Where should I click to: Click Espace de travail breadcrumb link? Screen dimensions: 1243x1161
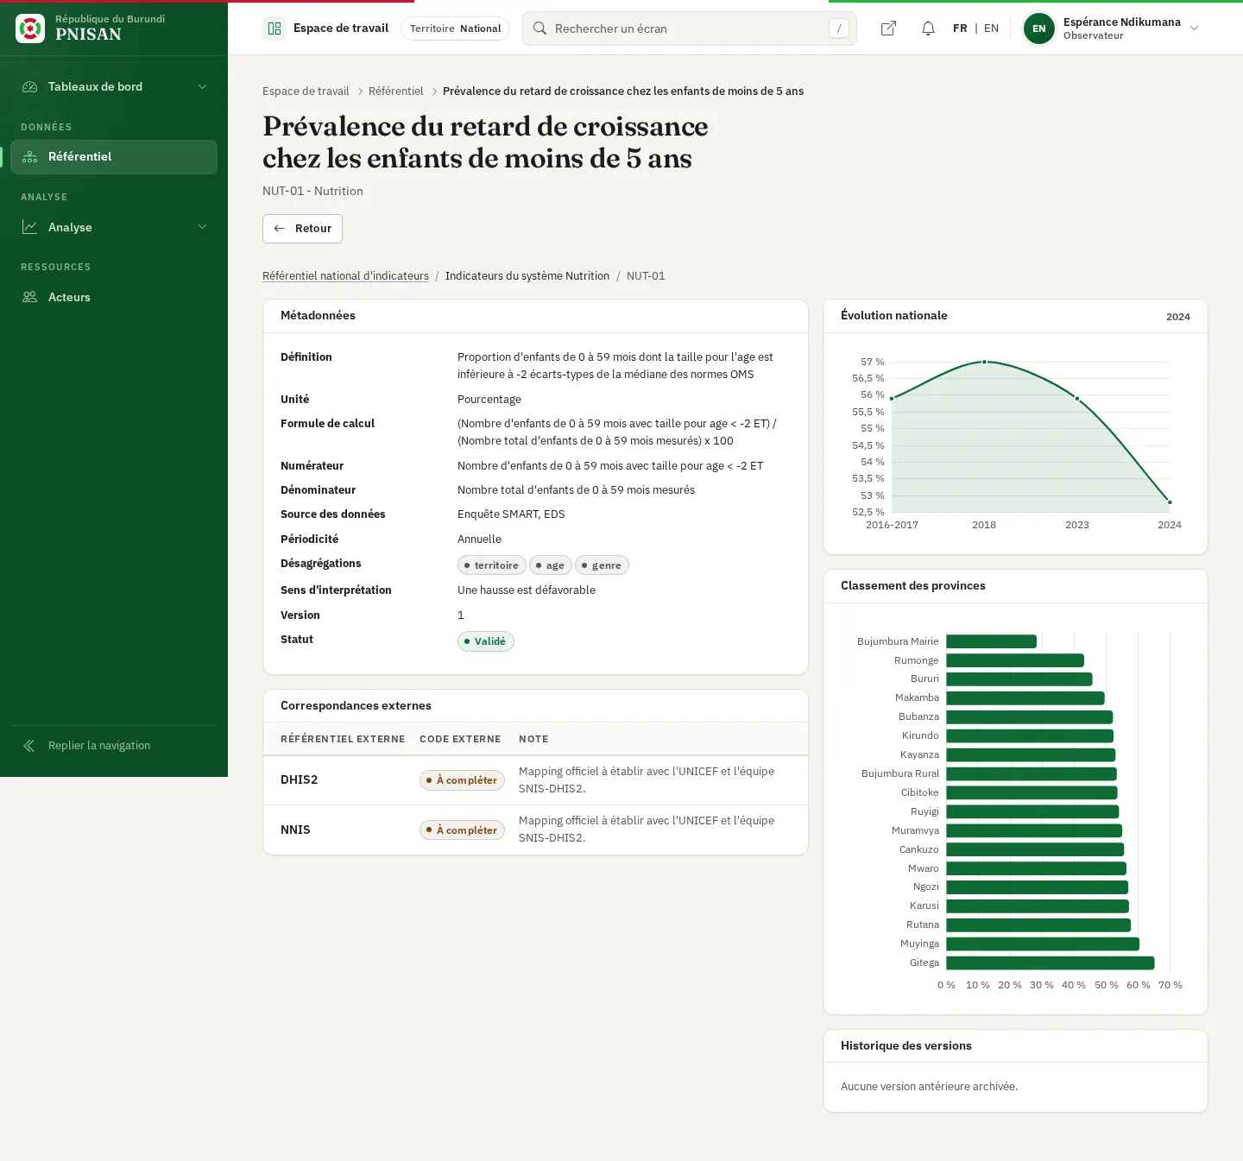click(x=306, y=91)
